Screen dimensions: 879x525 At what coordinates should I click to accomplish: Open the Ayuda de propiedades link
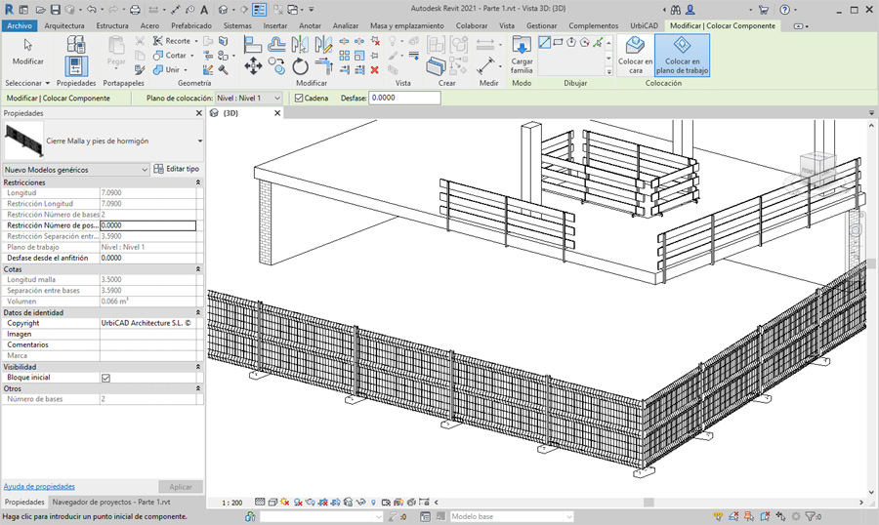point(39,486)
